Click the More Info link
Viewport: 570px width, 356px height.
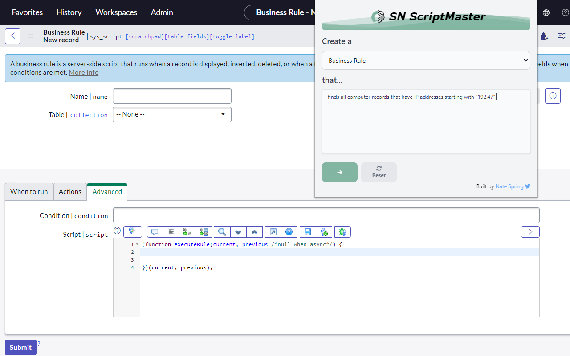[83, 72]
